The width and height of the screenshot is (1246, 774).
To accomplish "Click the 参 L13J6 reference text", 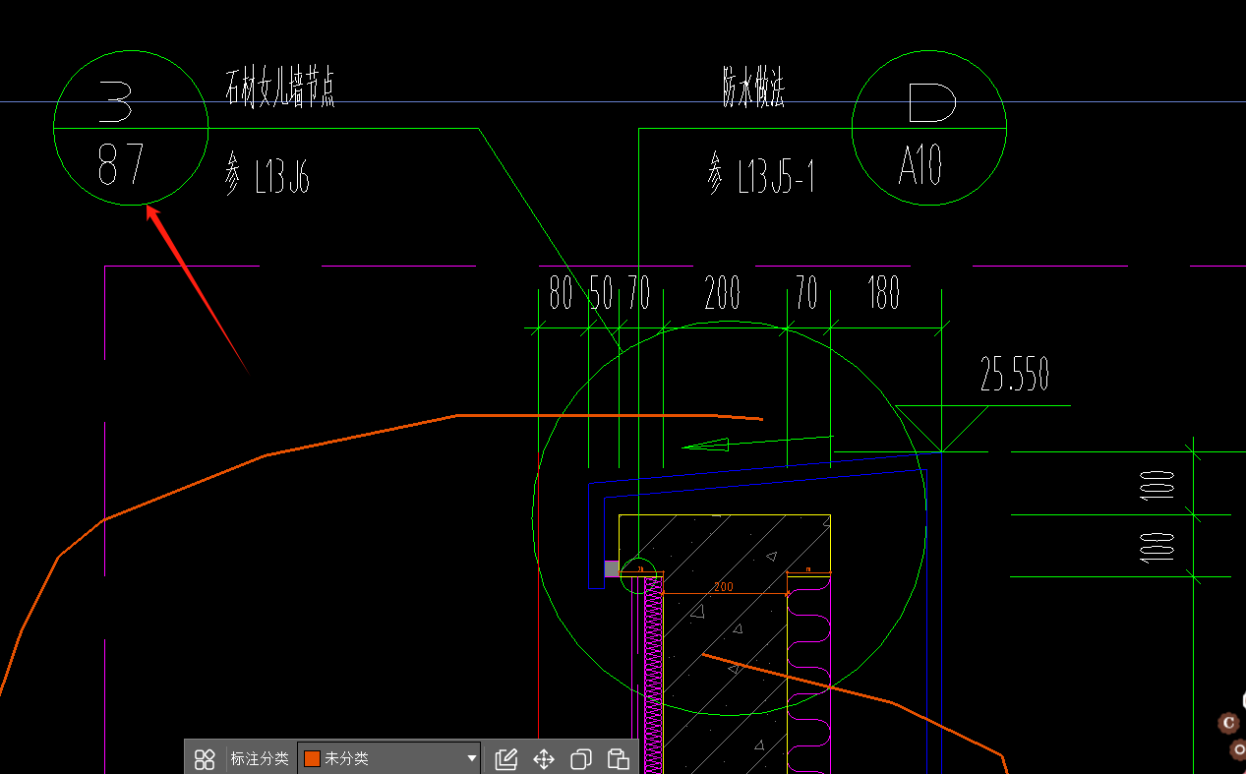I will point(267,176).
